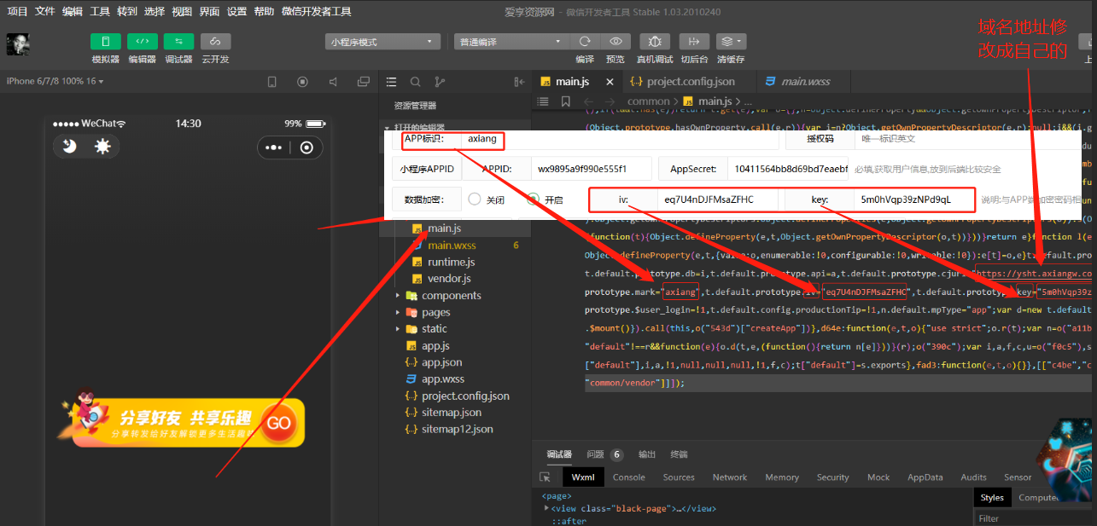Toggle the 编辑器 editor panel button
Image resolution: width=1097 pixels, height=526 pixels.
(x=143, y=42)
